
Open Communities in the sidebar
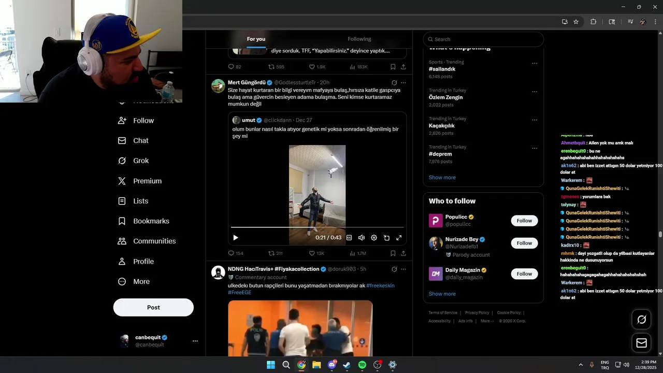[x=147, y=241]
